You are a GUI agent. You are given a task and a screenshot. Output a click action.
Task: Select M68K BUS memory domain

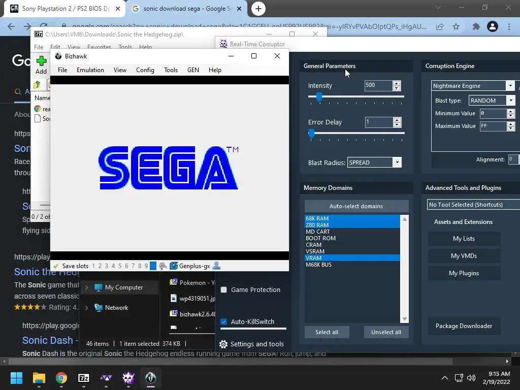pyautogui.click(x=352, y=265)
